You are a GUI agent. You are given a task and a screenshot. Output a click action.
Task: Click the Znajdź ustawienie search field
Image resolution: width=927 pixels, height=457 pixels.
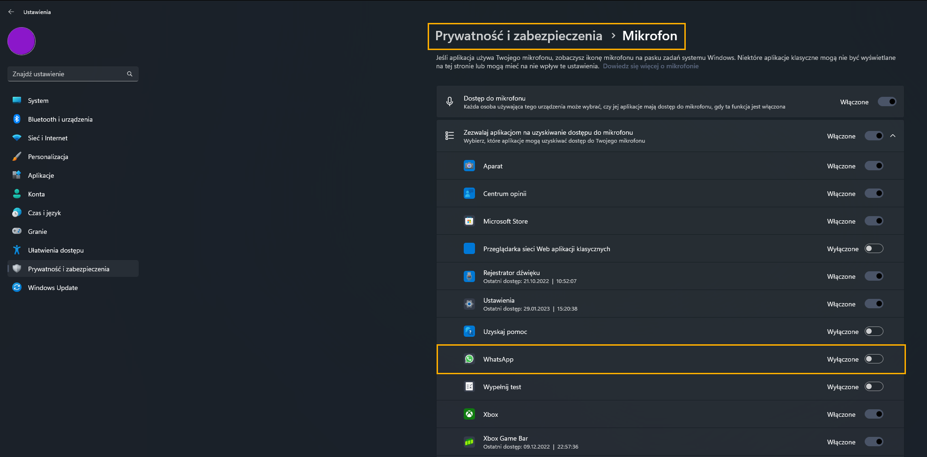(73, 74)
